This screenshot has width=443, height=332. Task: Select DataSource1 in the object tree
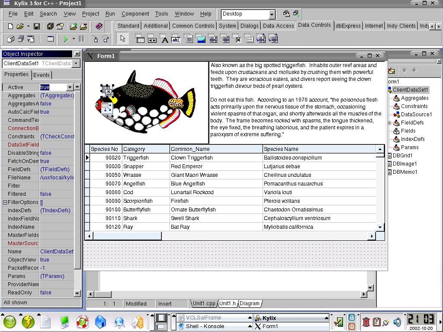click(416, 115)
